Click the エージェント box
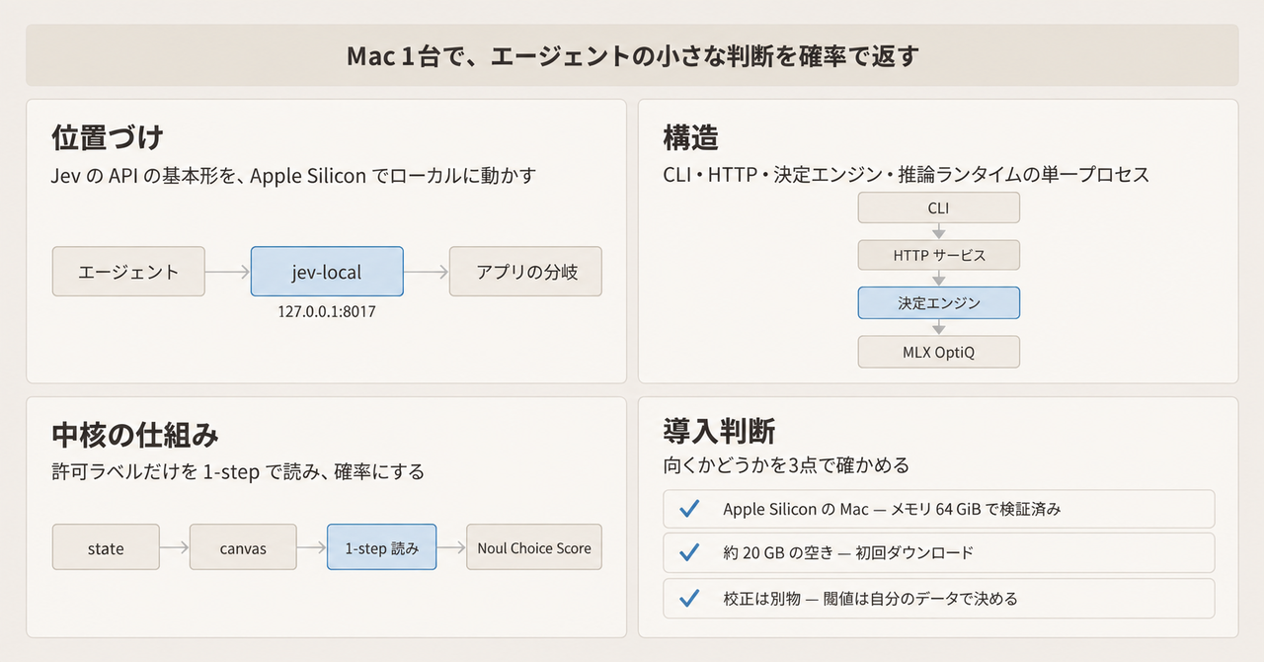The image size is (1264, 662). (128, 272)
